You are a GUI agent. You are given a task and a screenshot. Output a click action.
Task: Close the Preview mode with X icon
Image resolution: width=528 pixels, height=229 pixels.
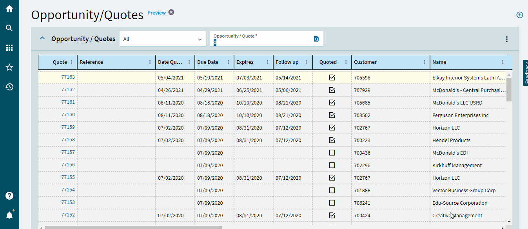(x=171, y=12)
